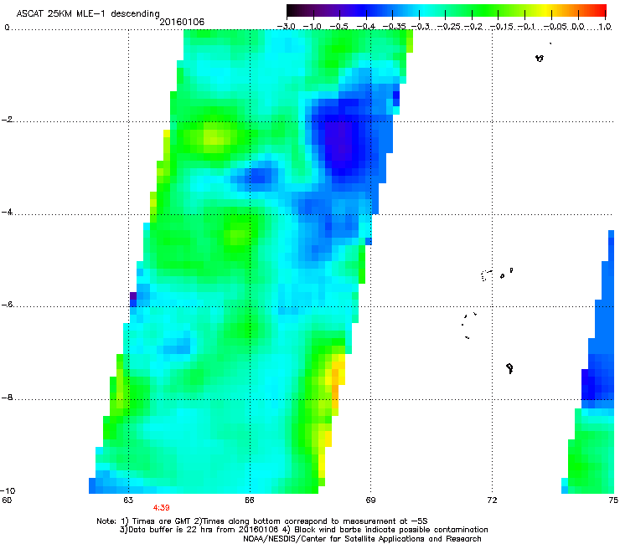Viewport: 620px width, 544px height.
Task: Click the longitude axis label 69
Action: pyautogui.click(x=370, y=500)
